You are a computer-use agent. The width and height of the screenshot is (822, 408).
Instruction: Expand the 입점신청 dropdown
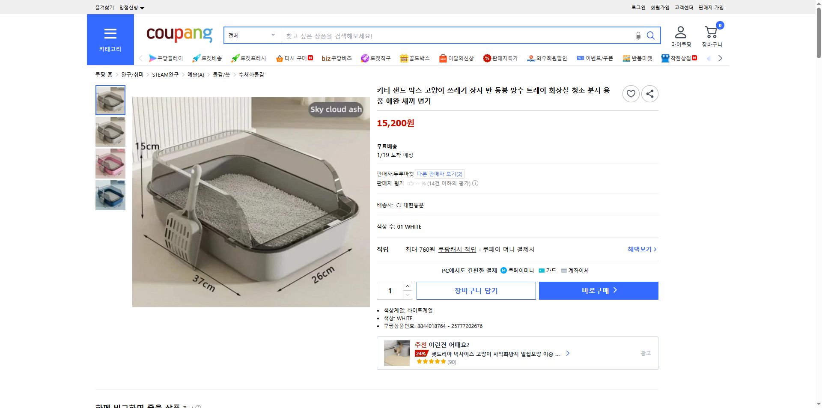pos(131,7)
